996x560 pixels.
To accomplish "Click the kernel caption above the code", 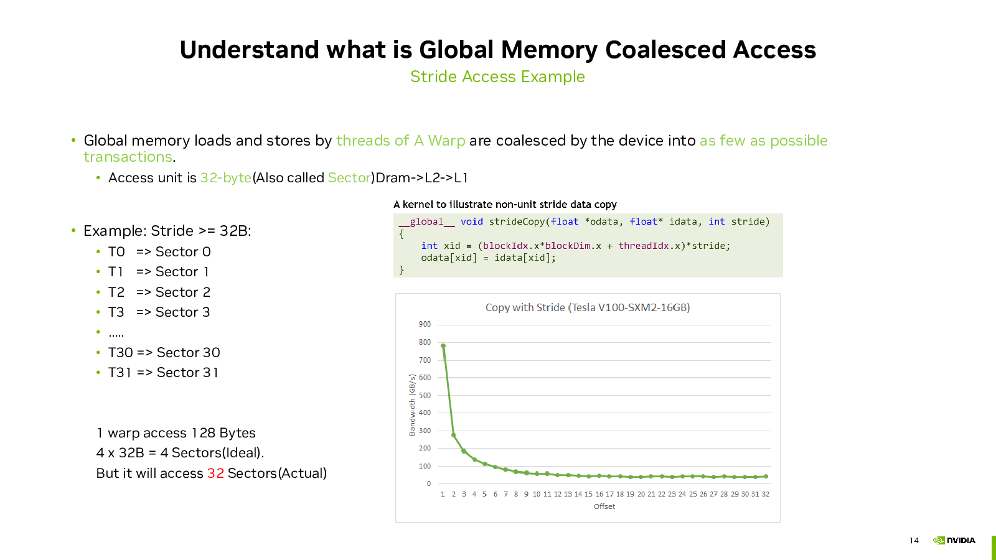I will 505,204.
